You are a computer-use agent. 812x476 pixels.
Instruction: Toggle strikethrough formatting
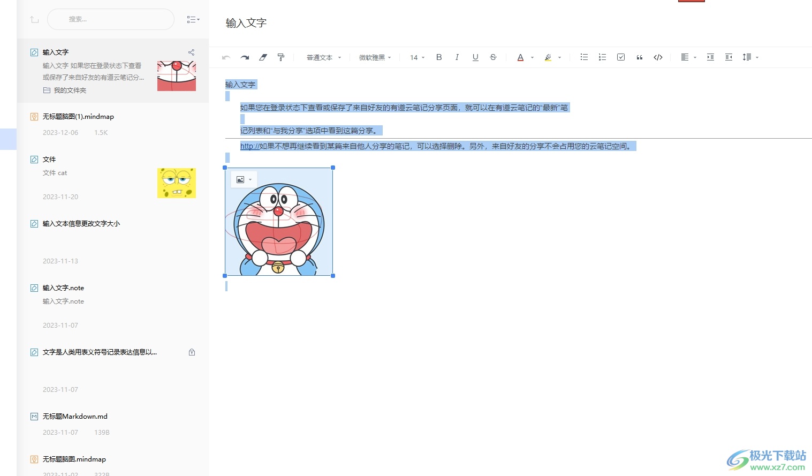tap(493, 57)
